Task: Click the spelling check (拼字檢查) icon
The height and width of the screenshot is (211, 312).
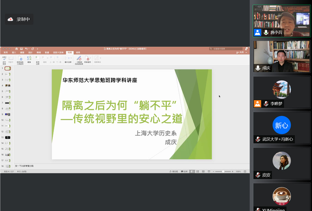Action: [4, 59]
